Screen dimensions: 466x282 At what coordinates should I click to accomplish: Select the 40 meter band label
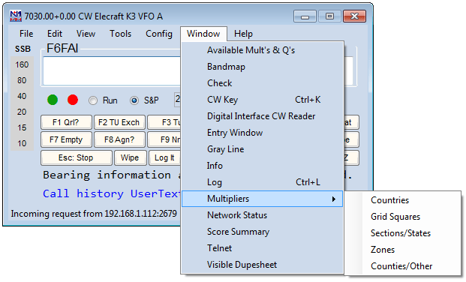(x=22, y=96)
